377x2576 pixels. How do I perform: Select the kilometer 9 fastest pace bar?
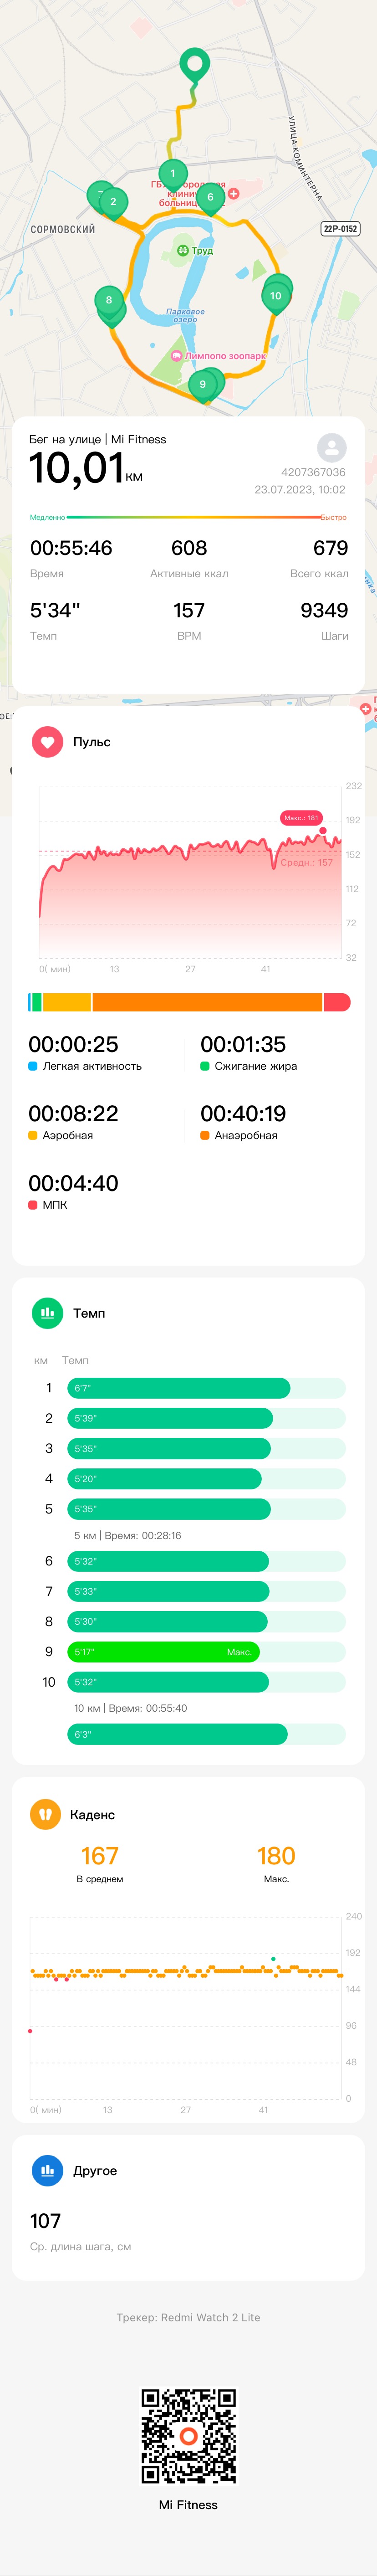[x=163, y=1652]
